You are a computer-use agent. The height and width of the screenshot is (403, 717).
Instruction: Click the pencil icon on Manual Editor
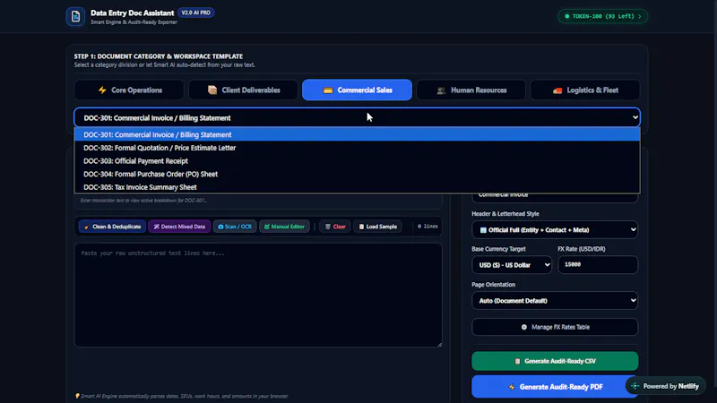pyautogui.click(x=267, y=227)
